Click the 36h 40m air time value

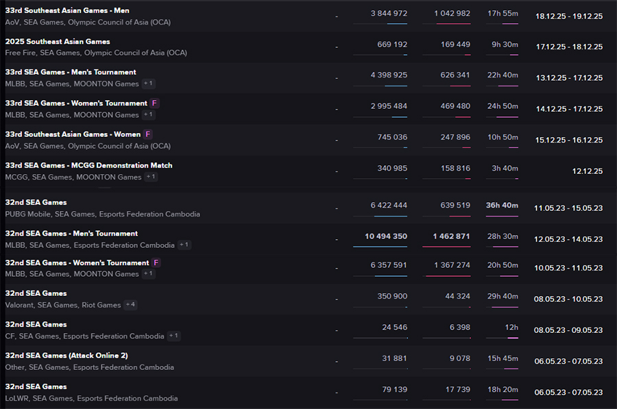(502, 206)
